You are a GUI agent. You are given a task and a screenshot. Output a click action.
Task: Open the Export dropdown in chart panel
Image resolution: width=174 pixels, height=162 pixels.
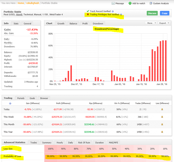pyautogui.click(x=164, y=23)
